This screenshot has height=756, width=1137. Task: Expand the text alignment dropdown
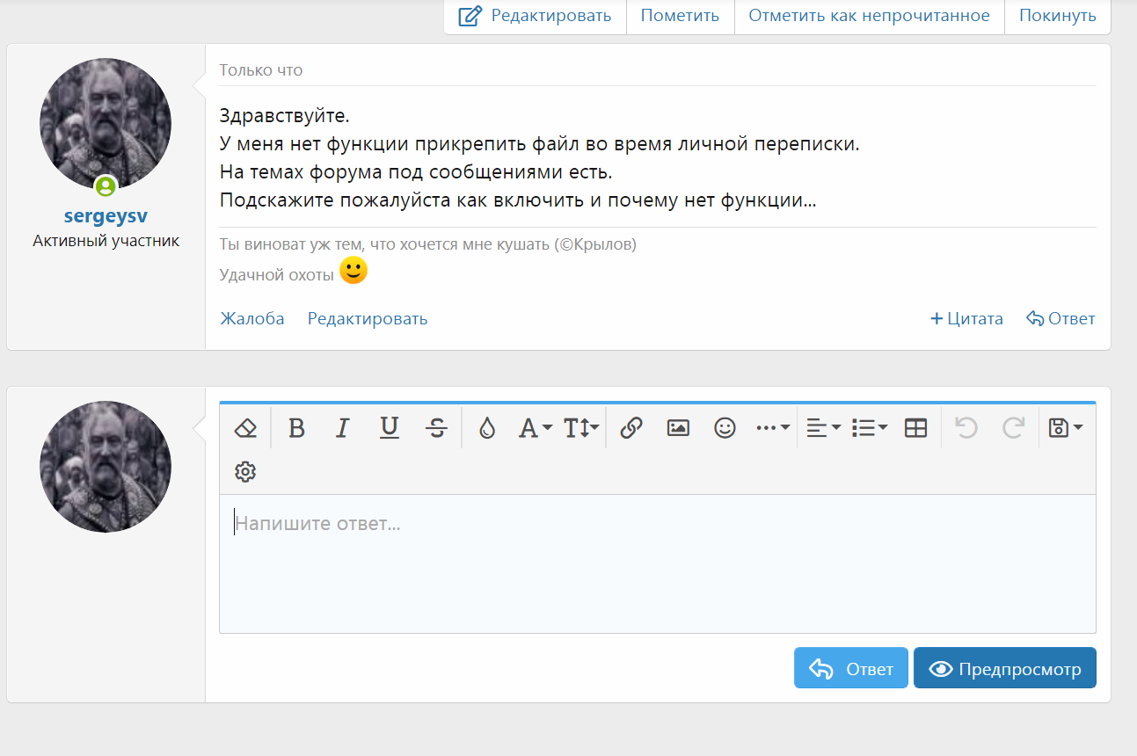[823, 428]
